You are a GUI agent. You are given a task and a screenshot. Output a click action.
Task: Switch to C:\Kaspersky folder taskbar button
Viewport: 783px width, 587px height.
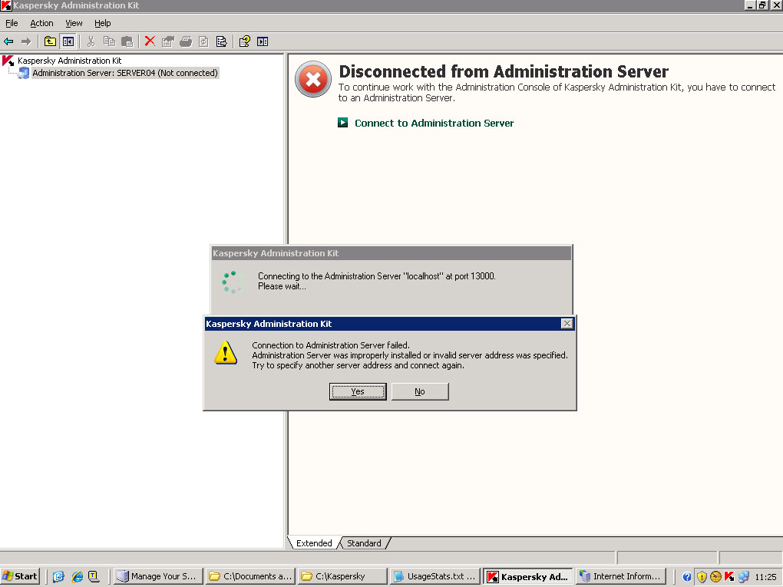pos(342,576)
